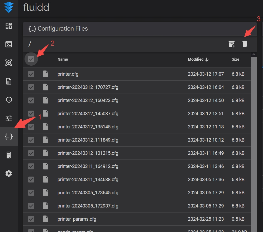The image size is (263, 232).
Task: Toggle the select-all files checkbox
Action: tap(31, 59)
